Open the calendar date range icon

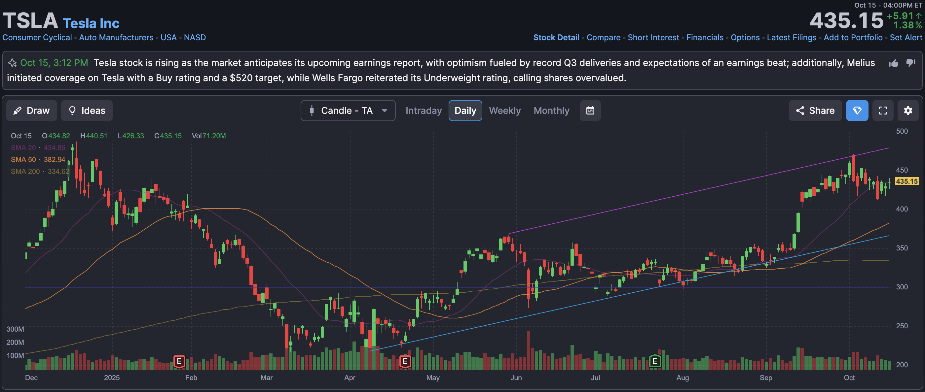pos(590,111)
